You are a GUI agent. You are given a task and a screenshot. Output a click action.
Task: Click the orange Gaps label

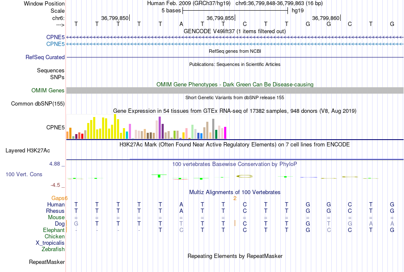[x=58, y=198]
